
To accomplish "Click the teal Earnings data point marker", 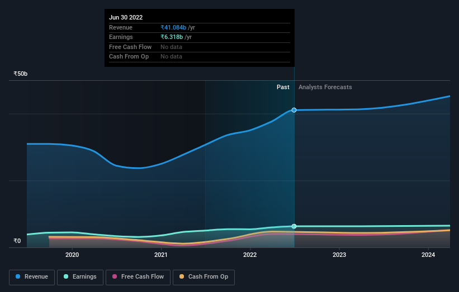I will click(294, 226).
